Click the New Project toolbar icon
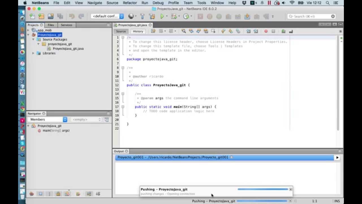Image resolution: width=362 pixels, height=204 pixels. 41,16
